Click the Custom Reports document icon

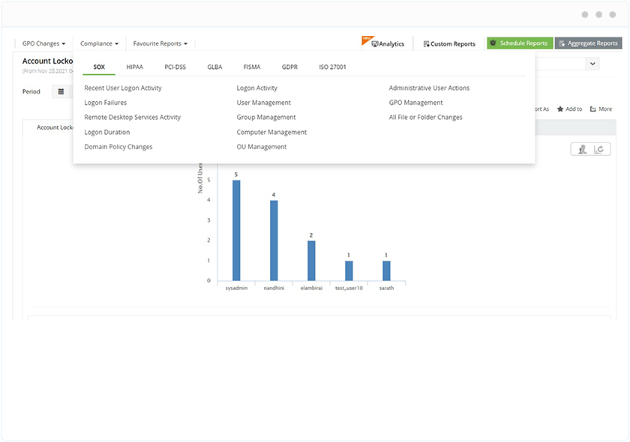point(426,43)
